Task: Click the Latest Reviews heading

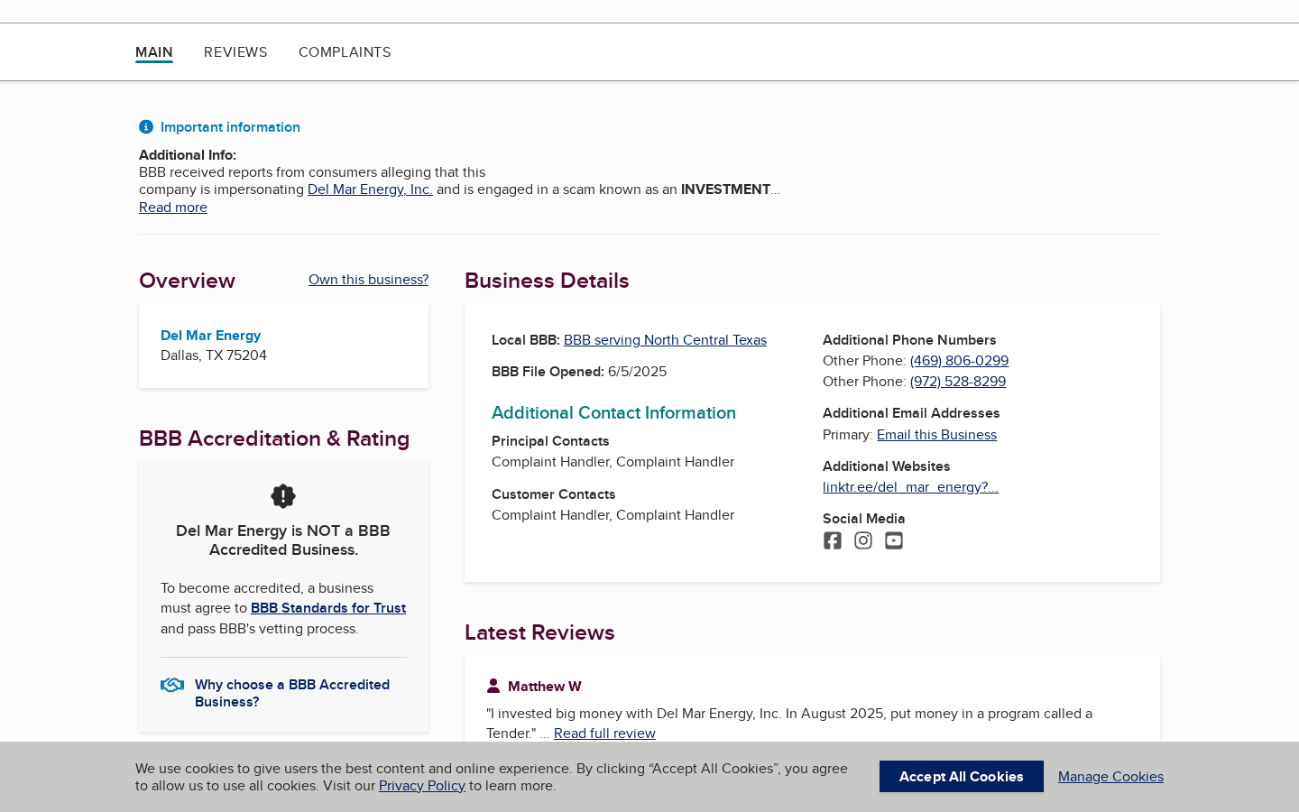Action: 539,632
